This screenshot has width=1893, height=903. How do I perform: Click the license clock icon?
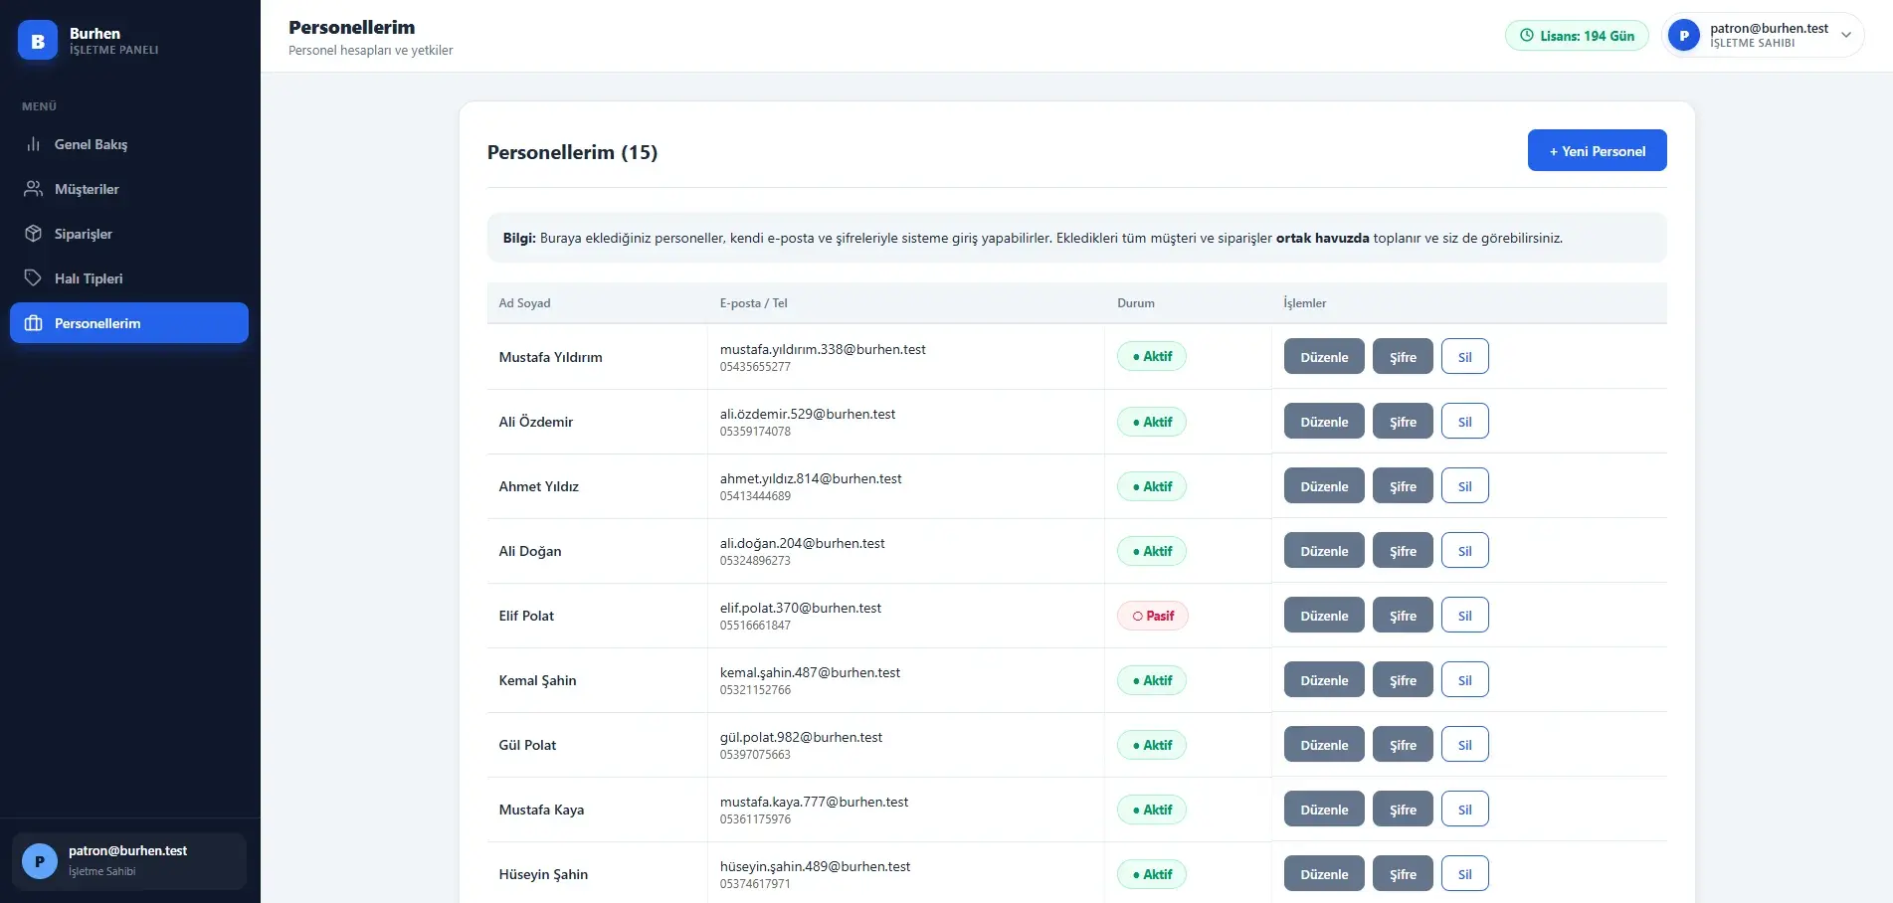click(1527, 36)
